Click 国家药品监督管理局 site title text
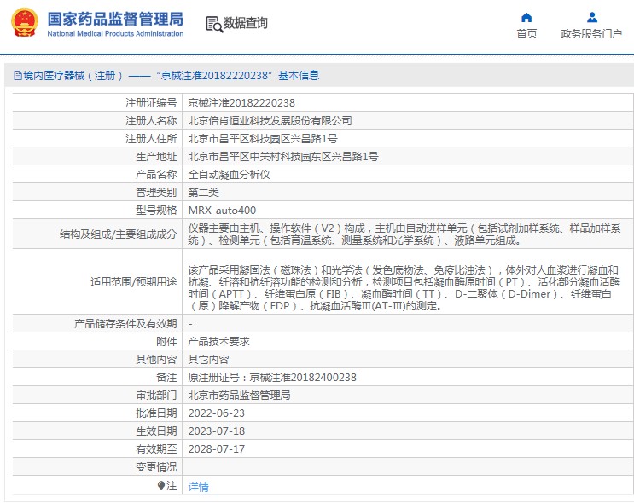 pos(114,18)
